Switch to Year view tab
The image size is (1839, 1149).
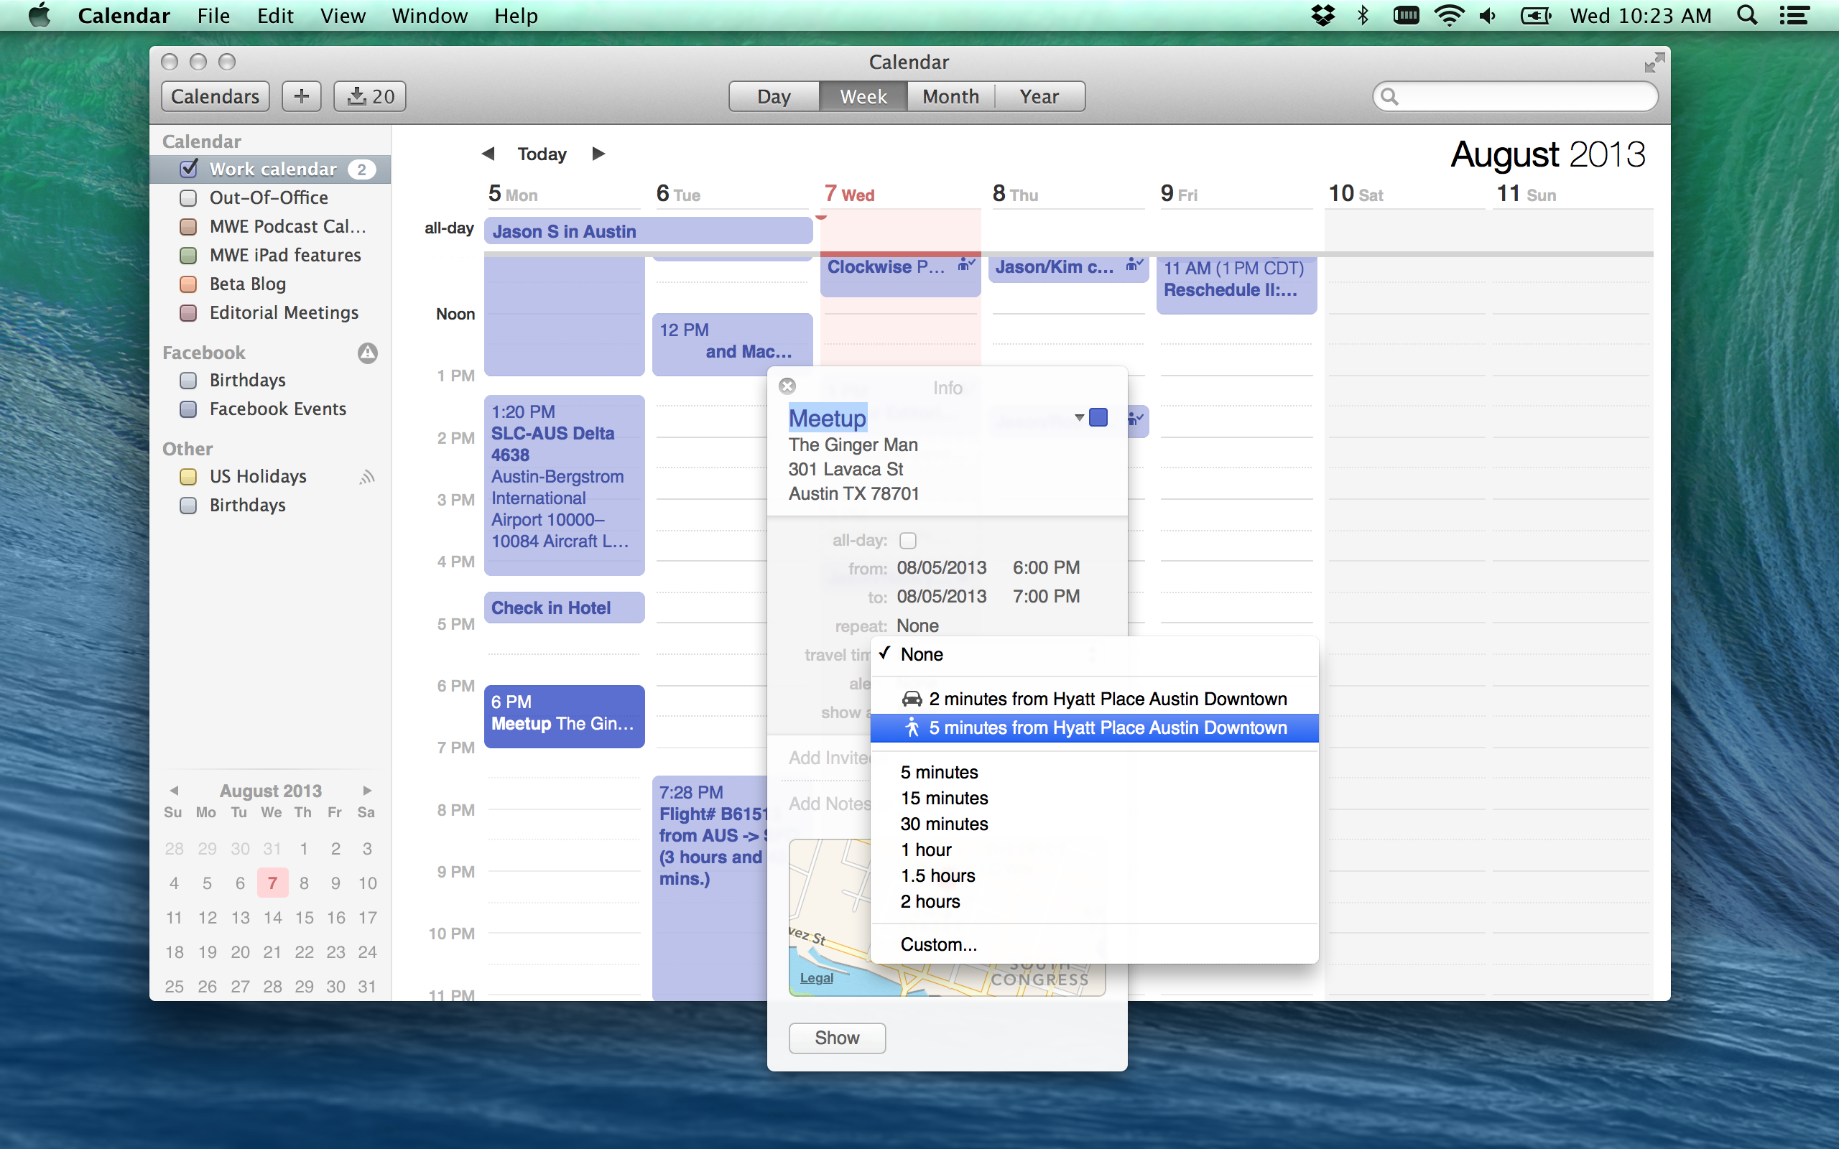click(1039, 96)
